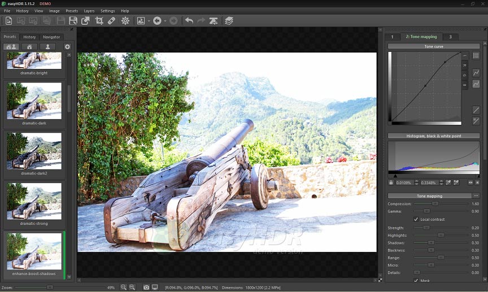Click the camera snapshot icon in status bar
This screenshot has width=488, height=292.
coord(146,287)
